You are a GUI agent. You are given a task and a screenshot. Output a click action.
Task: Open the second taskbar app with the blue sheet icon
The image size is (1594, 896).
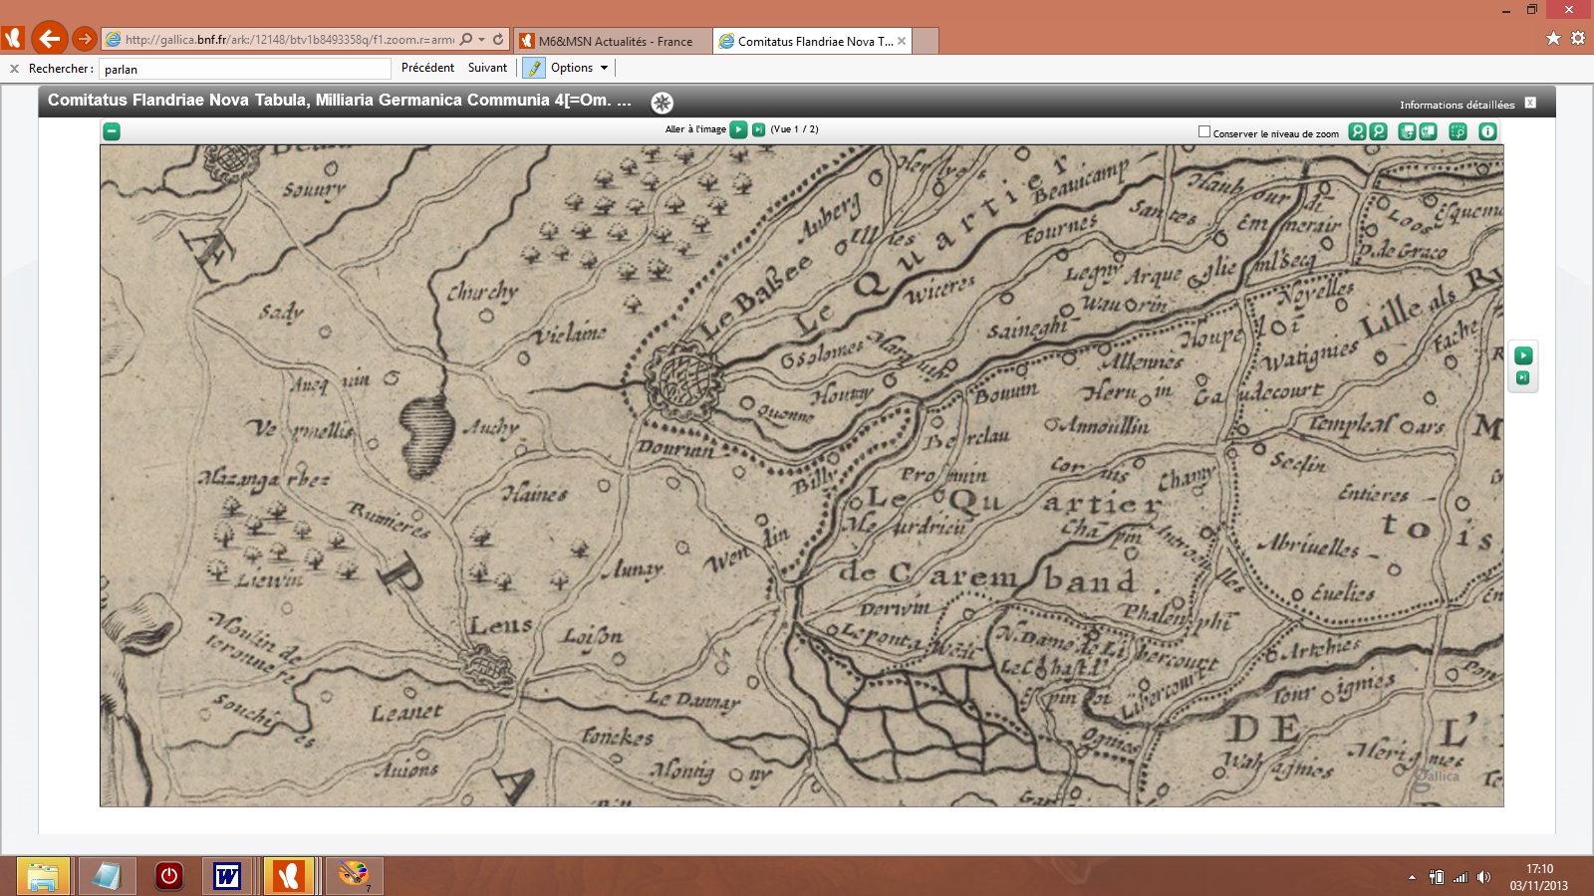107,876
